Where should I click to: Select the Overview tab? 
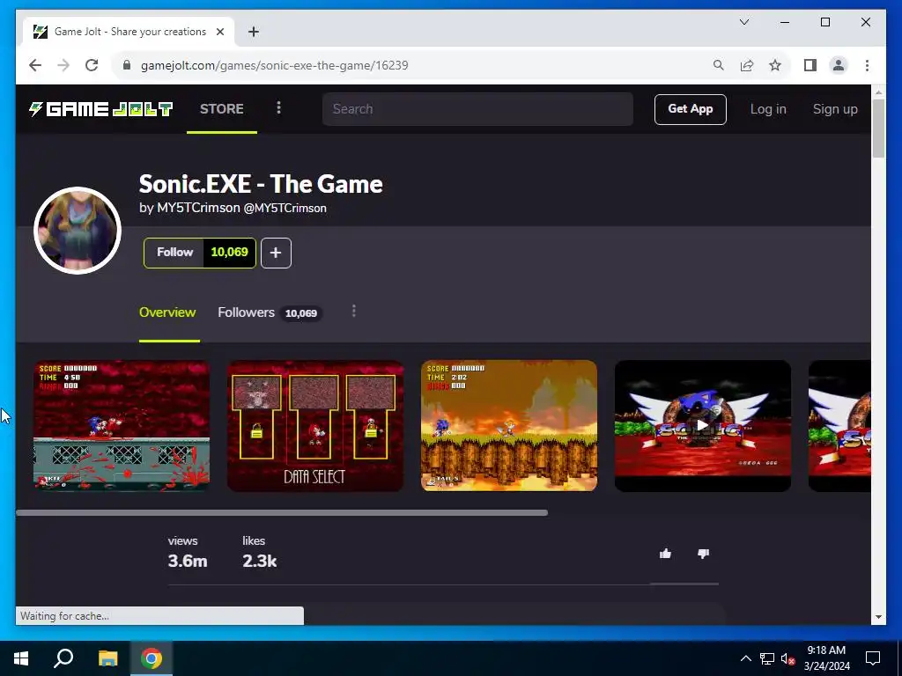coord(167,312)
